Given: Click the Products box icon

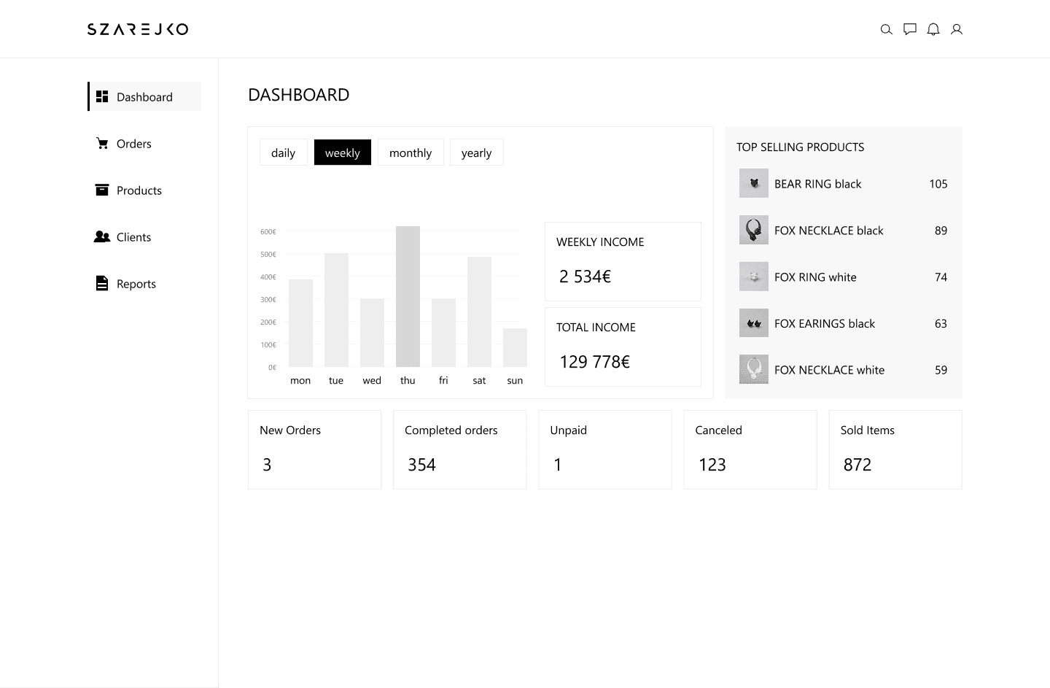Looking at the screenshot, I should [x=102, y=190].
